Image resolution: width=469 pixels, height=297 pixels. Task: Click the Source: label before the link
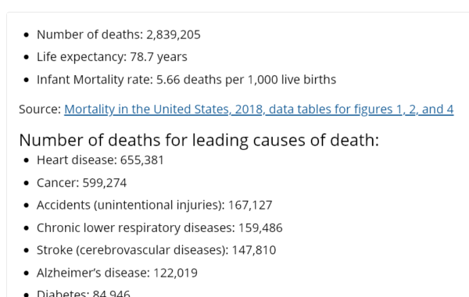coord(40,109)
